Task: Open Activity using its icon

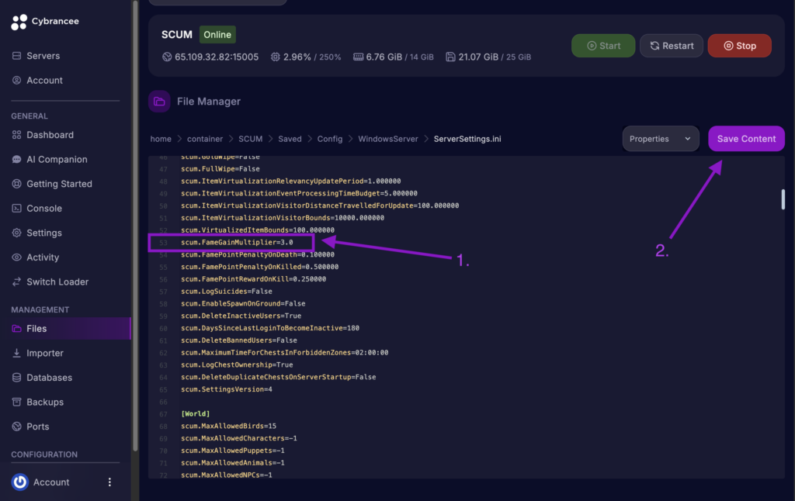Action: pyautogui.click(x=17, y=257)
